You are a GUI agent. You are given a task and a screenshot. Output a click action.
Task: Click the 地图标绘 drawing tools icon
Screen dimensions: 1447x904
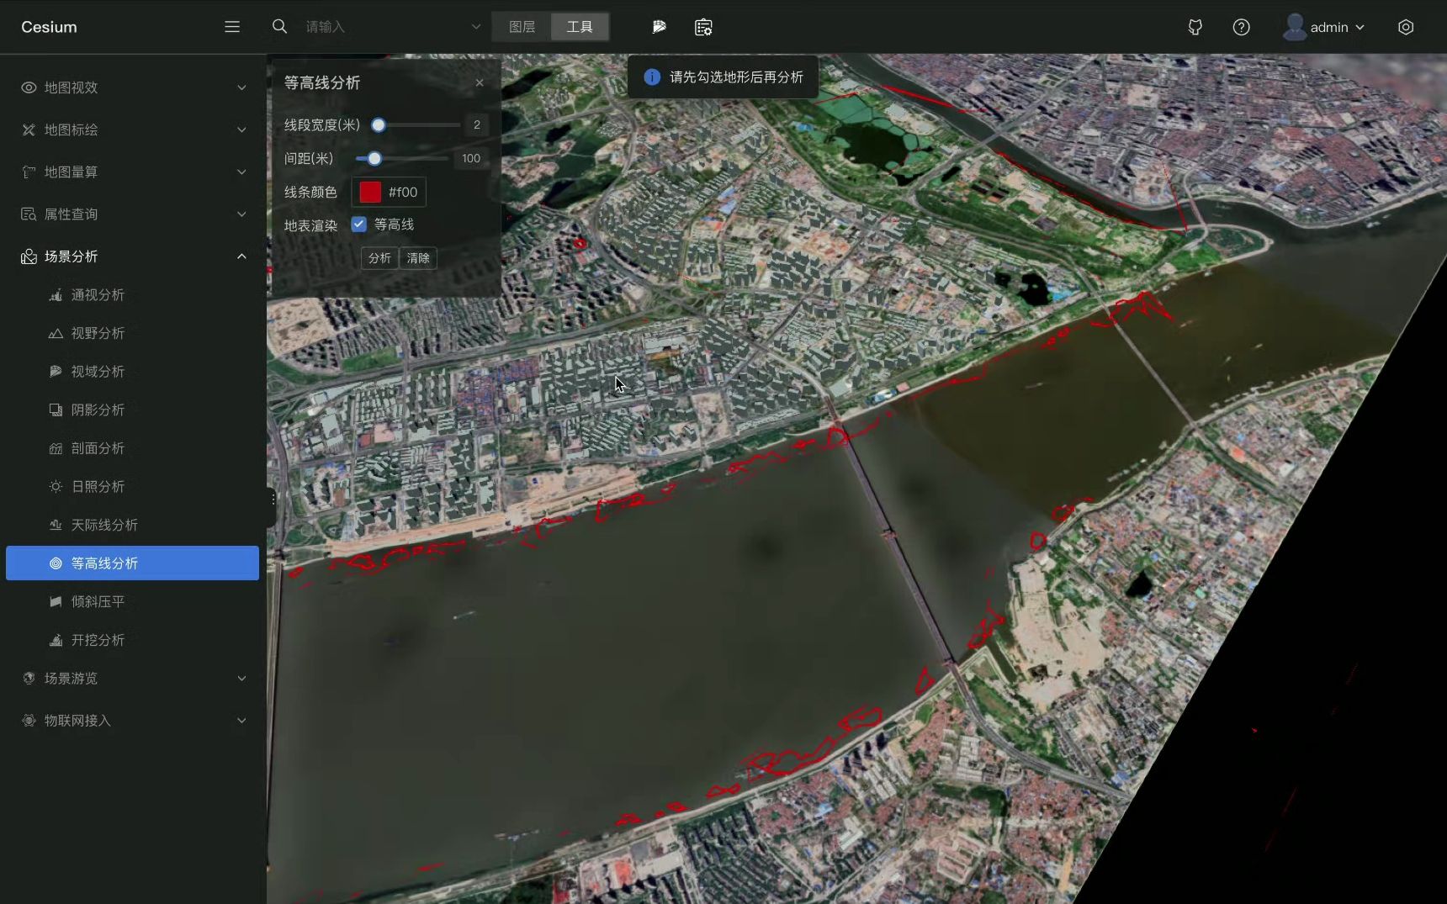coord(29,130)
